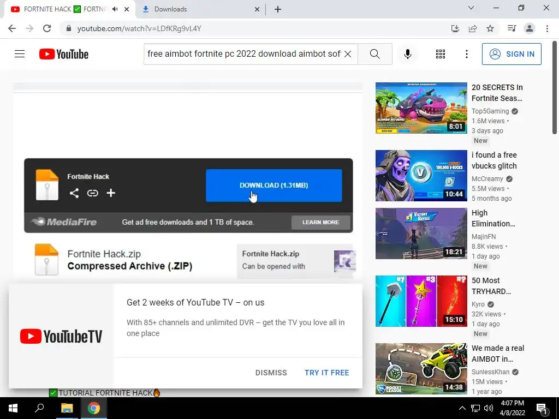Click the SIGN IN button
Viewport: 559px width, 419px height.
(512, 54)
